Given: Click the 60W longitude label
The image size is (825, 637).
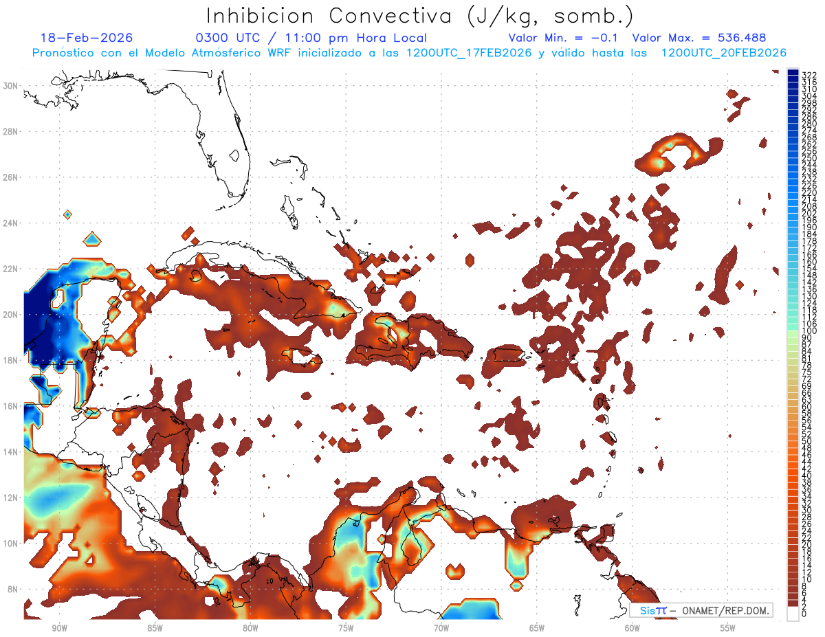Looking at the screenshot, I should [632, 628].
